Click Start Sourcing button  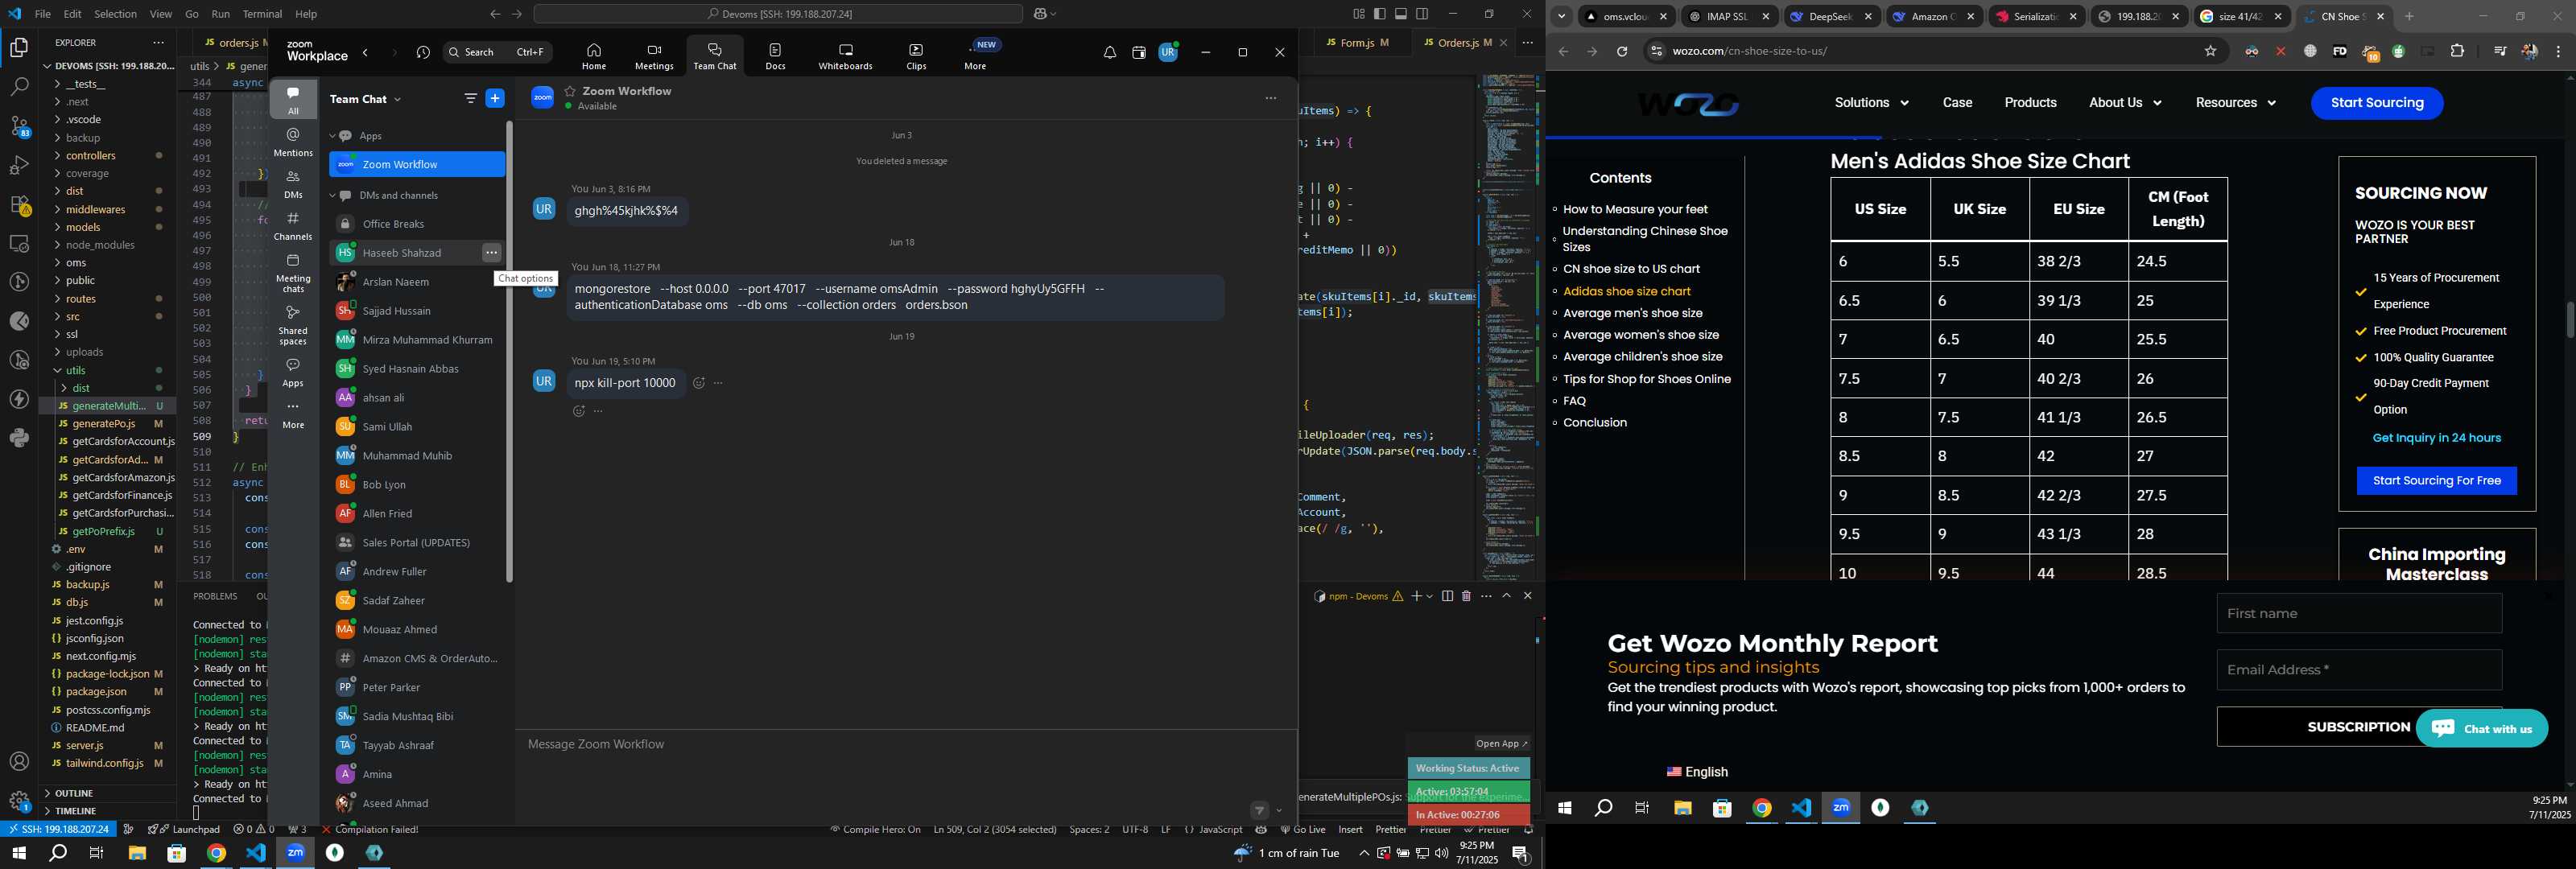point(2376,103)
